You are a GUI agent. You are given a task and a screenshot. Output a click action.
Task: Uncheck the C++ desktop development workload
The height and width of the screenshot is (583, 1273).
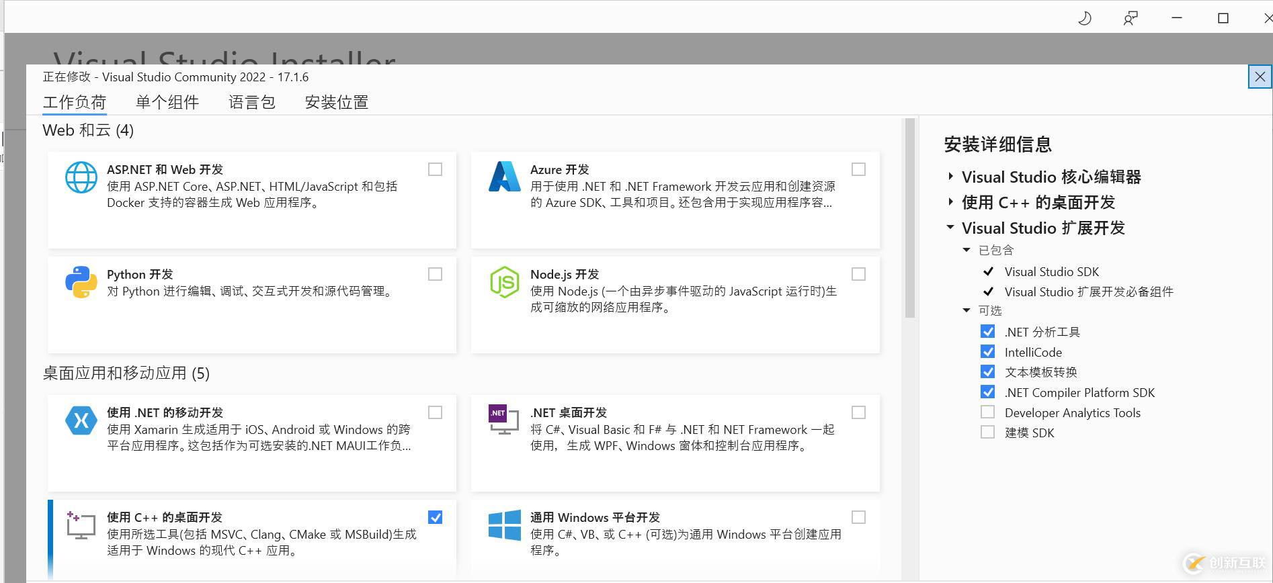436,517
